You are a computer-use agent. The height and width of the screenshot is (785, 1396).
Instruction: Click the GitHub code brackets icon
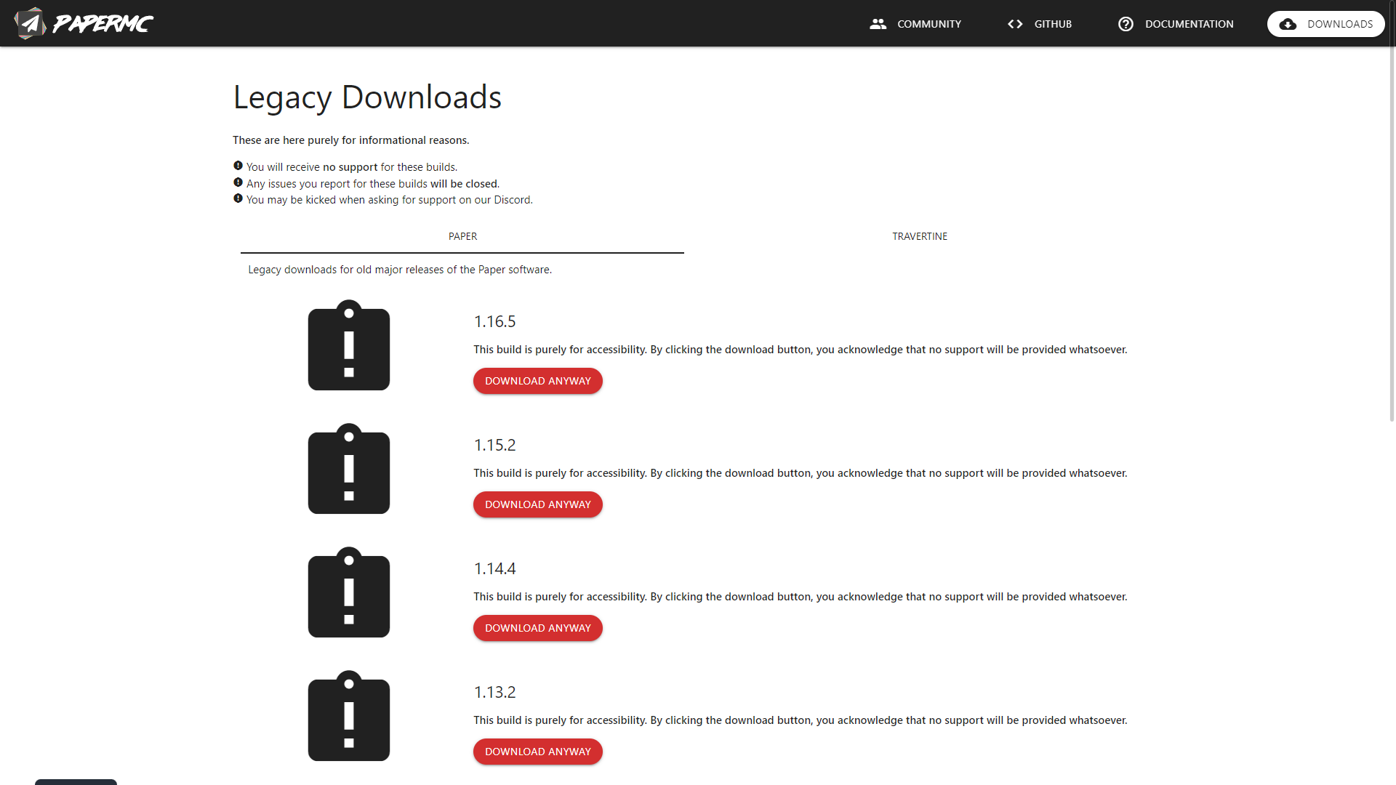tap(1015, 24)
